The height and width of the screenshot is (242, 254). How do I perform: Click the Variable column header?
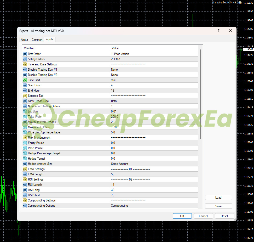[66, 48]
